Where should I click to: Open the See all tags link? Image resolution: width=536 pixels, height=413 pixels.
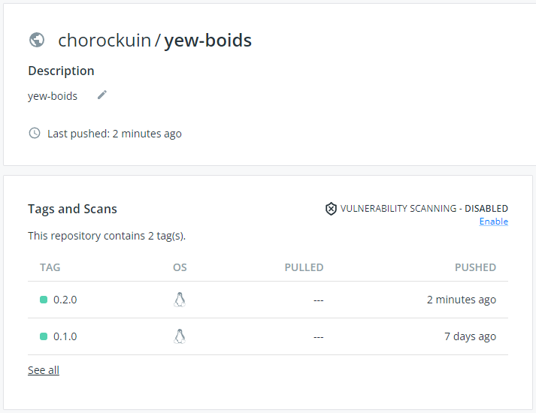click(x=44, y=370)
